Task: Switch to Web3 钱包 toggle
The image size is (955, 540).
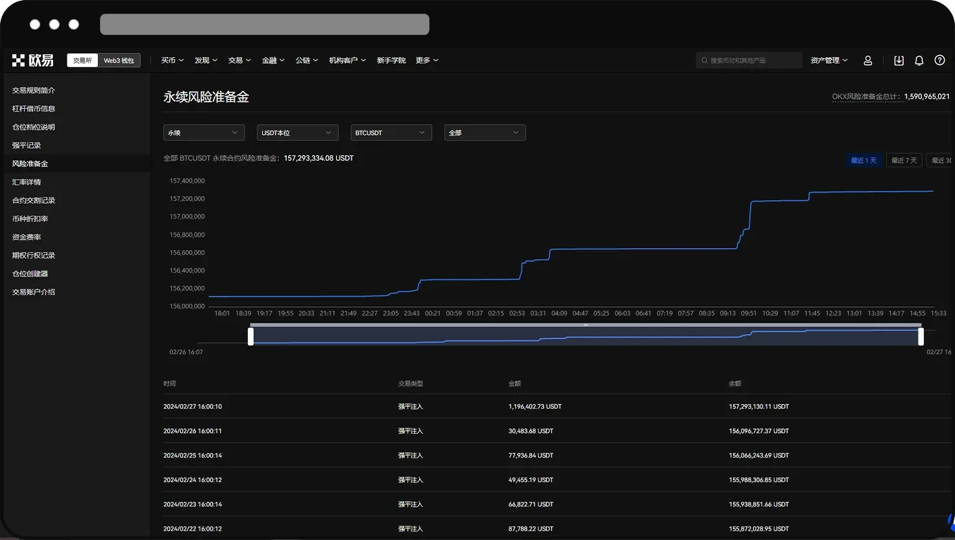Action: 119,60
